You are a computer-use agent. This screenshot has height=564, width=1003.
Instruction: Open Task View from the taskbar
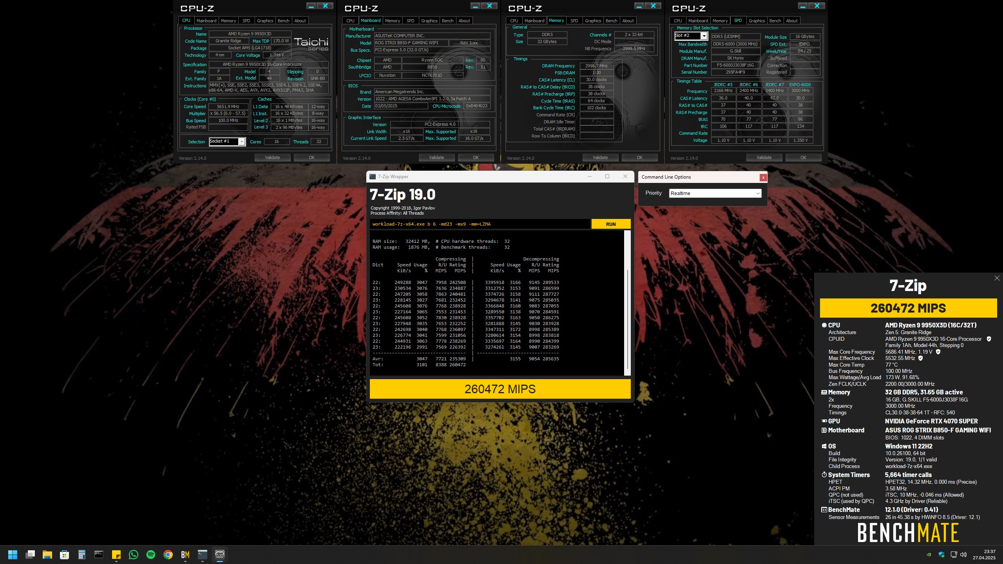(x=30, y=555)
